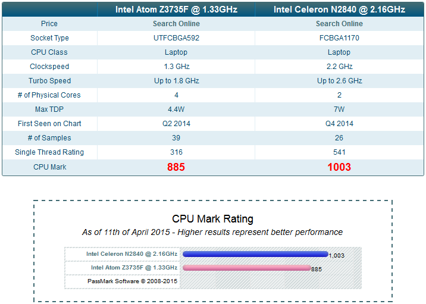The width and height of the screenshot is (426, 304).
Task: Click the First Seen on Chart label
Action: 49,124
